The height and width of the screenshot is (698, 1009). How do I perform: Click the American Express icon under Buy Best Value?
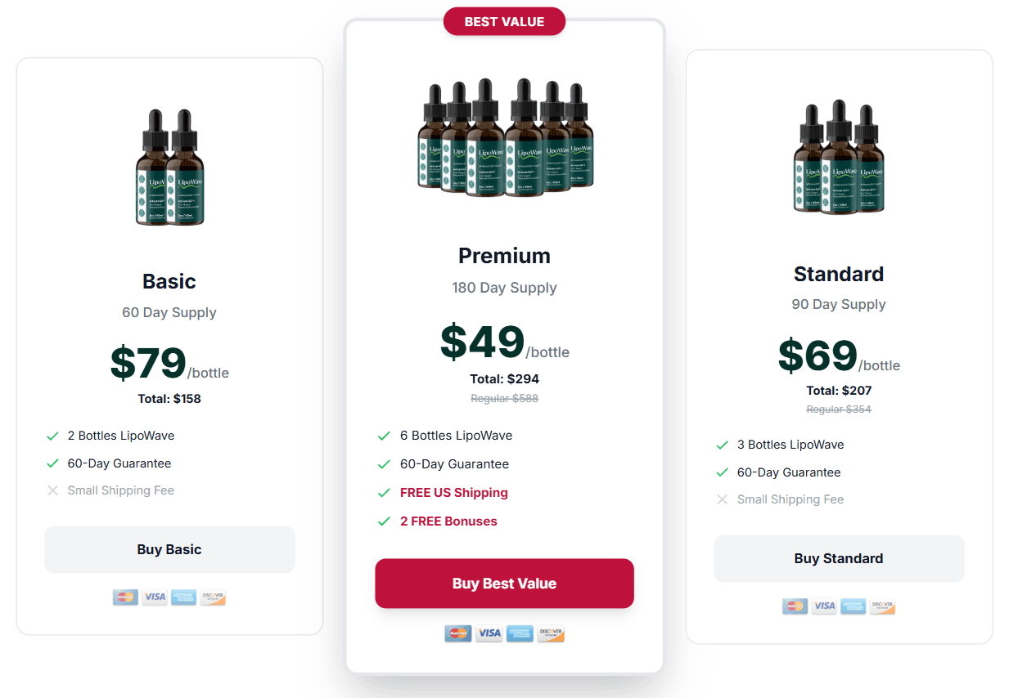520,633
